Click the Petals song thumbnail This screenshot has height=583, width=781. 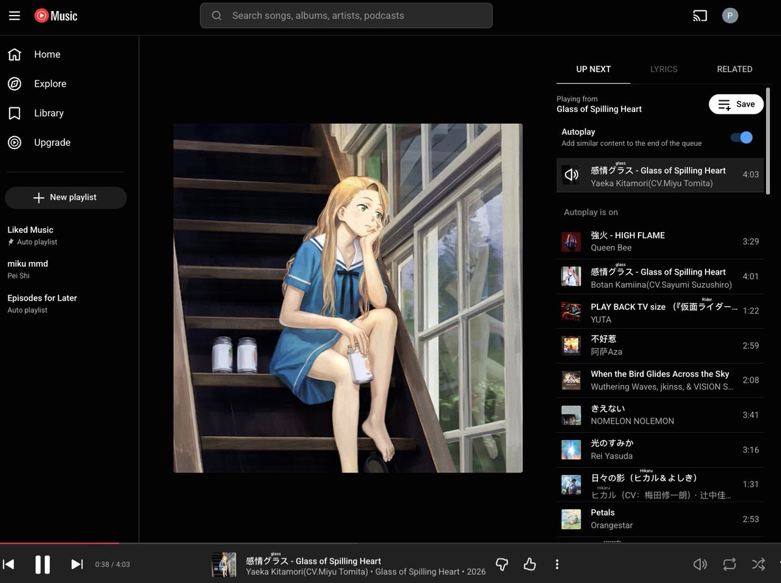point(571,519)
